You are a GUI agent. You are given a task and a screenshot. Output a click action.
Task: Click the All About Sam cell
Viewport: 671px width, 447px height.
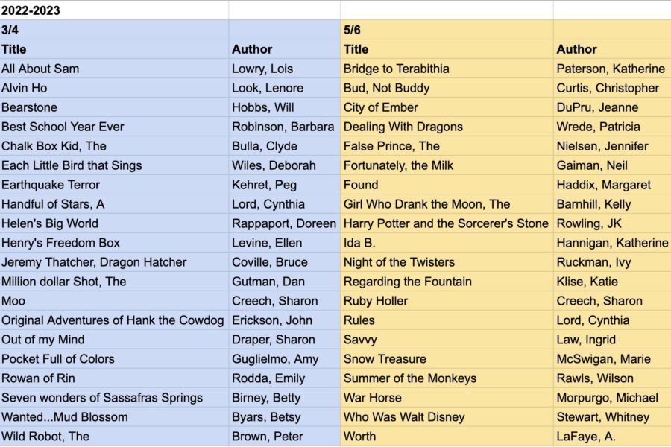(114, 69)
